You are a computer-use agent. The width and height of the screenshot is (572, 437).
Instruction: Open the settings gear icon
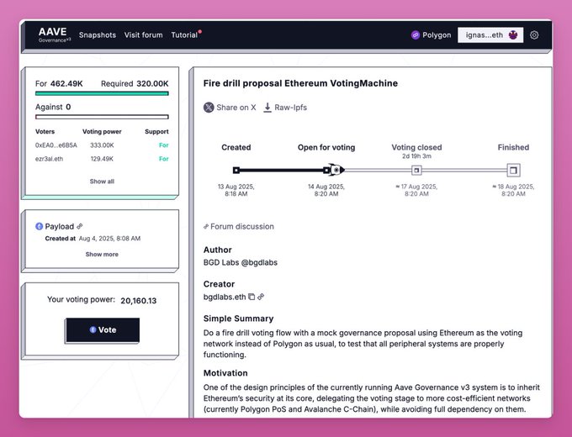click(x=534, y=35)
